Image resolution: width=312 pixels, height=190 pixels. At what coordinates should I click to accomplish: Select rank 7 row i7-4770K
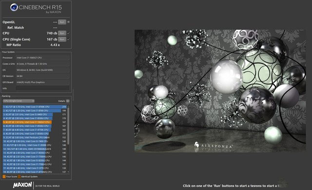[x=35, y=130]
